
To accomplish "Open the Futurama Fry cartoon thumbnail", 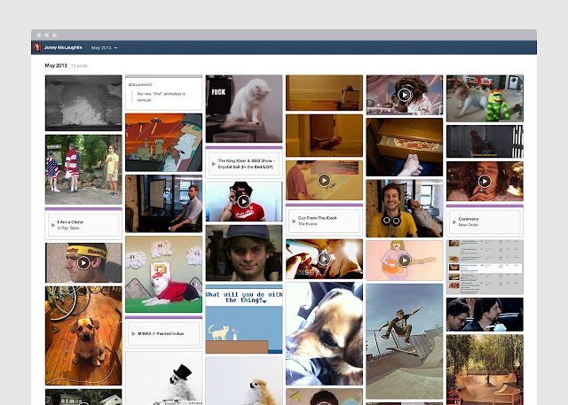I will (x=163, y=143).
